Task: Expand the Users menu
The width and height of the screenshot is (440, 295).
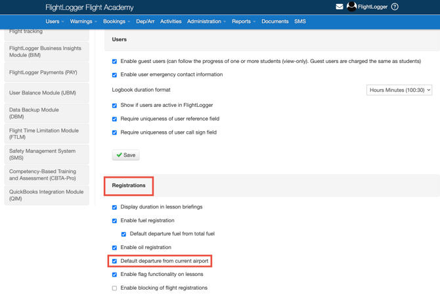Action: click(55, 22)
